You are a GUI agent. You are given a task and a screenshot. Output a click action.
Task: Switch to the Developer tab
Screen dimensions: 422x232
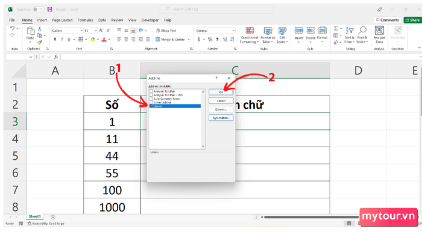(x=150, y=20)
